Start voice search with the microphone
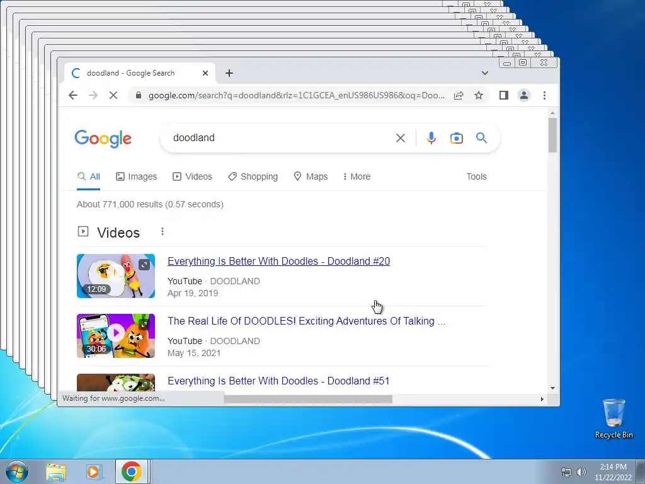The width and height of the screenshot is (645, 484). coord(431,138)
